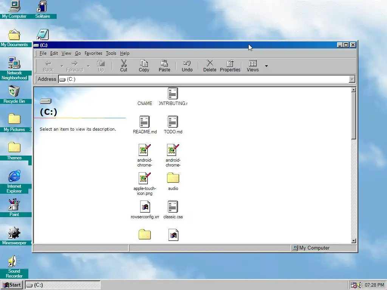Select the Themes desktop folder
Screen dimensions: 387x290
14,151
